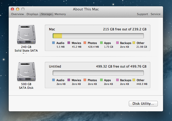Click the 'About This Mac' window title
The image size is (172, 121).
[x=86, y=9]
